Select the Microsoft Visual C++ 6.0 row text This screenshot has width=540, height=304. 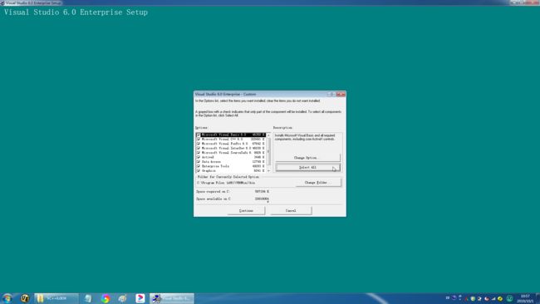[x=222, y=140]
